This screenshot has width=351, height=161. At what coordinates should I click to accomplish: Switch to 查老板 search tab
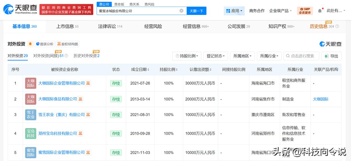tap(119, 4)
